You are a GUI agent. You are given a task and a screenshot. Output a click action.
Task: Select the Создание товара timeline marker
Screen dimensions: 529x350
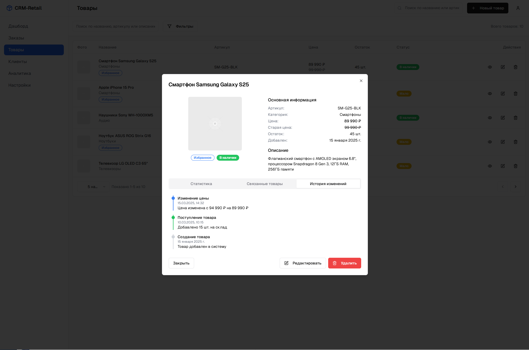pos(173,237)
